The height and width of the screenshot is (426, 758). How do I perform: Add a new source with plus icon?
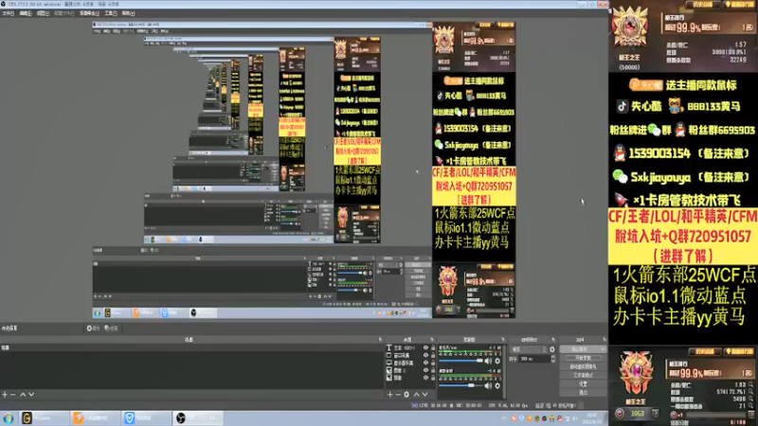tap(389, 394)
